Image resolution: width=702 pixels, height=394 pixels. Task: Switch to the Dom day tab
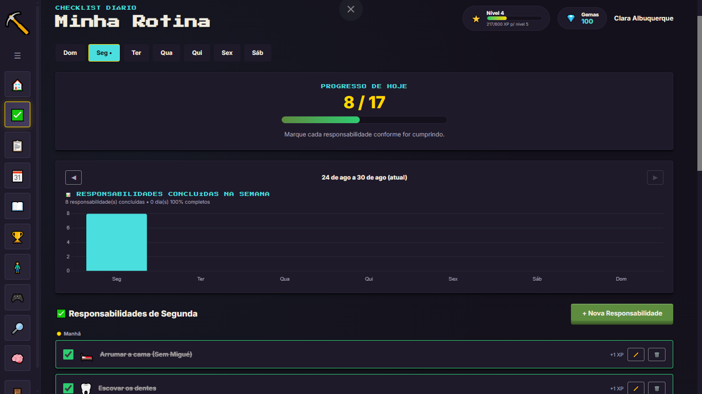coord(70,53)
